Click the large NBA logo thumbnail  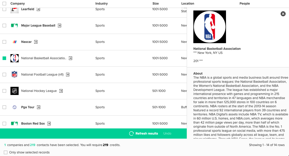(210, 27)
